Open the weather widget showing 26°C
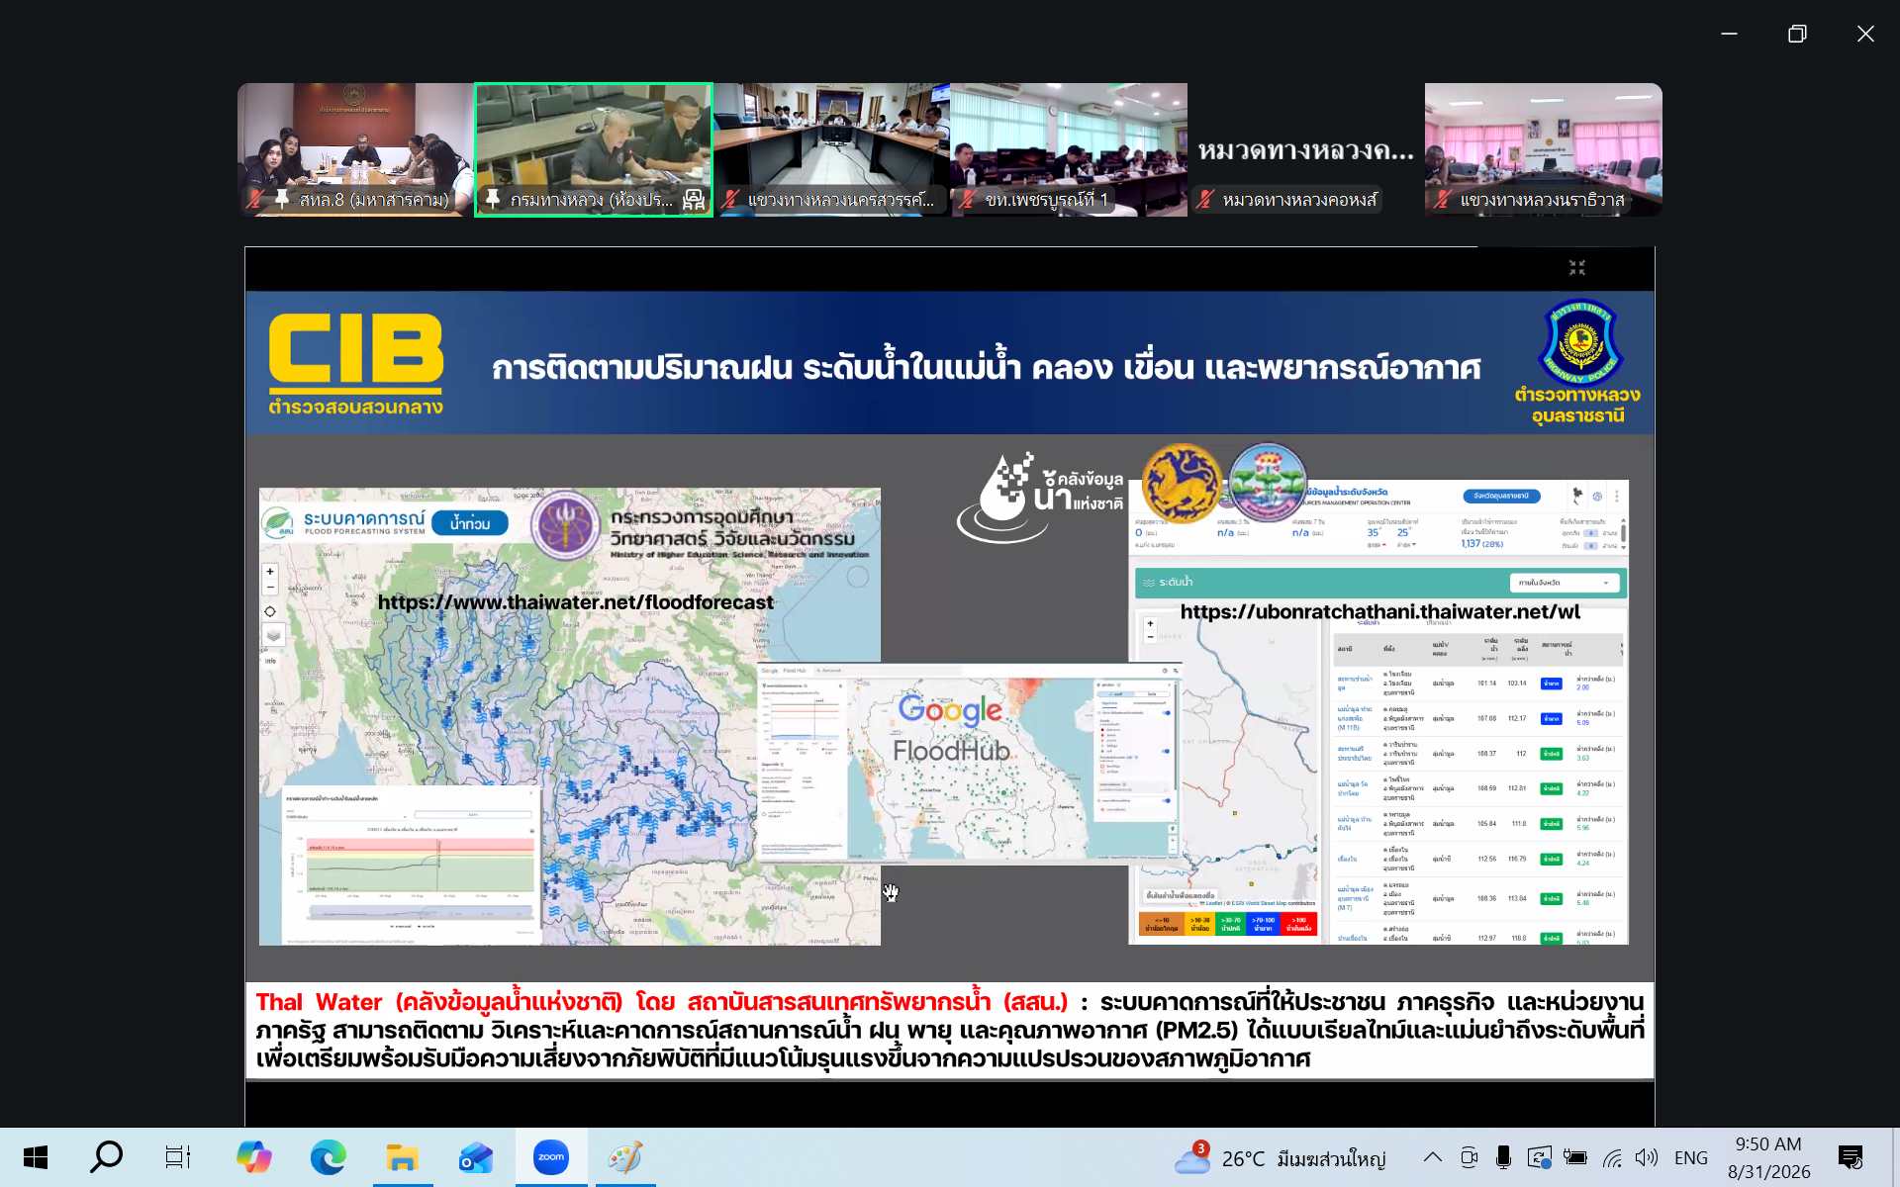The height and width of the screenshot is (1187, 1900). click(x=1280, y=1157)
